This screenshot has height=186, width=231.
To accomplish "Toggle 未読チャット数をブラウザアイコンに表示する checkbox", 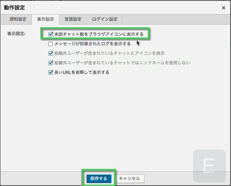I will pos(50,34).
